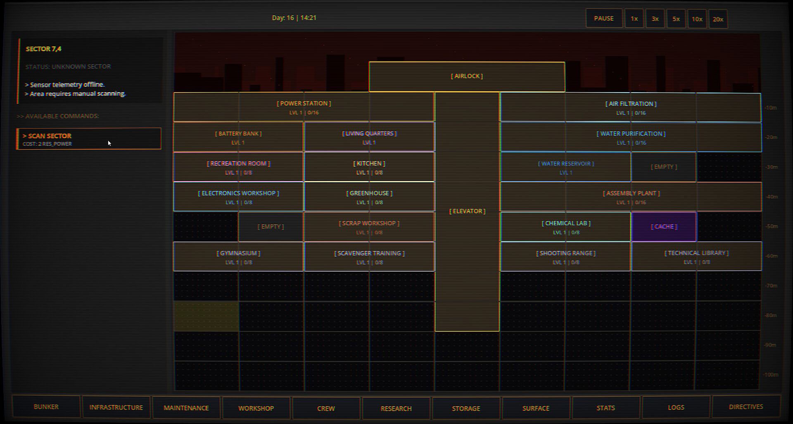The height and width of the screenshot is (424, 793).
Task: Switch to the Research tab
Action: 396,408
